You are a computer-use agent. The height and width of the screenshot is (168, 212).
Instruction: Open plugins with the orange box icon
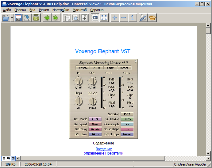pos(152,18)
